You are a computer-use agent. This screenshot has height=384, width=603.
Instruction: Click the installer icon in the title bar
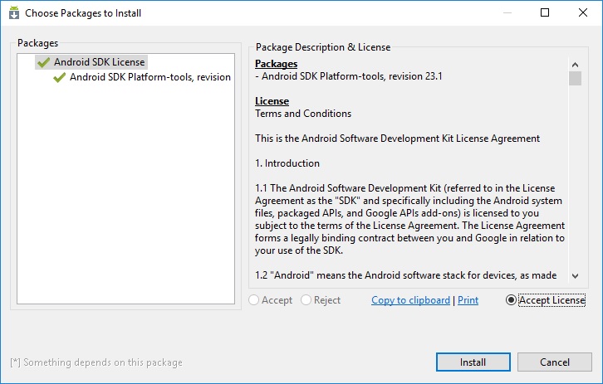13,13
